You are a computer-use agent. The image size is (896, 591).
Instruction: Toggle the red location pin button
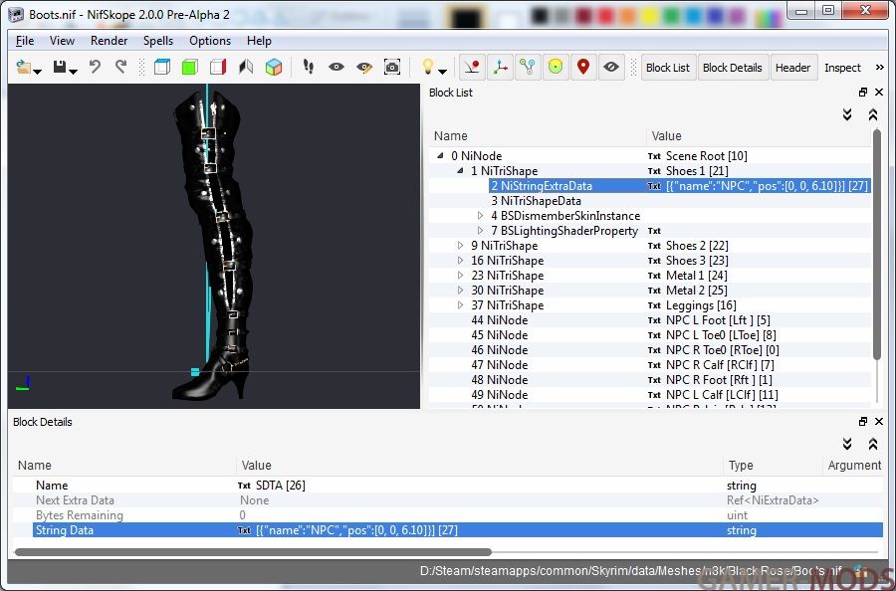tap(582, 68)
